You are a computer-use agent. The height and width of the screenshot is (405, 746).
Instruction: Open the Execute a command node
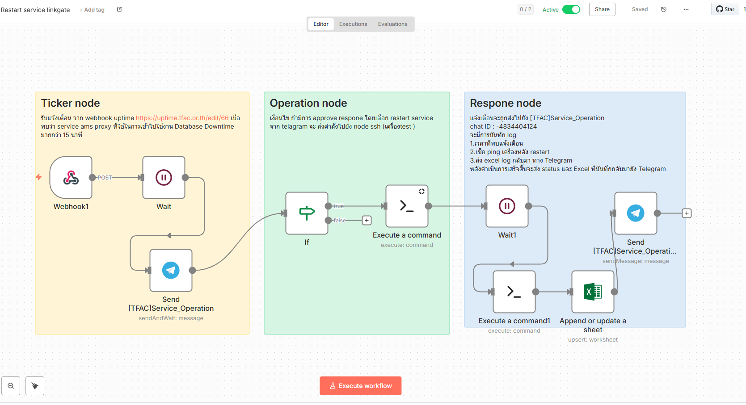point(406,206)
